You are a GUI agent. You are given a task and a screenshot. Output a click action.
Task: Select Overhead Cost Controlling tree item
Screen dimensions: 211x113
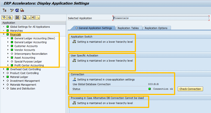[25, 69]
